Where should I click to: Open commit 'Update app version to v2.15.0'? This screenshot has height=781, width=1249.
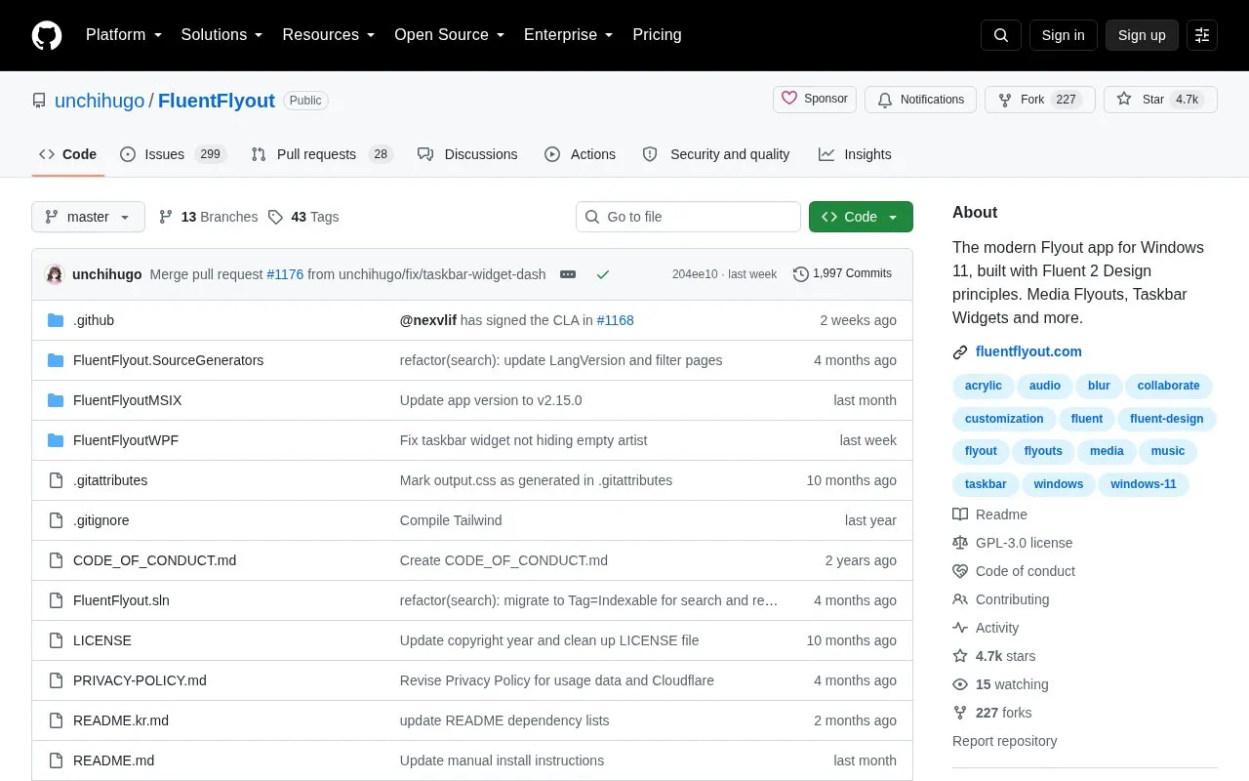pyautogui.click(x=491, y=400)
